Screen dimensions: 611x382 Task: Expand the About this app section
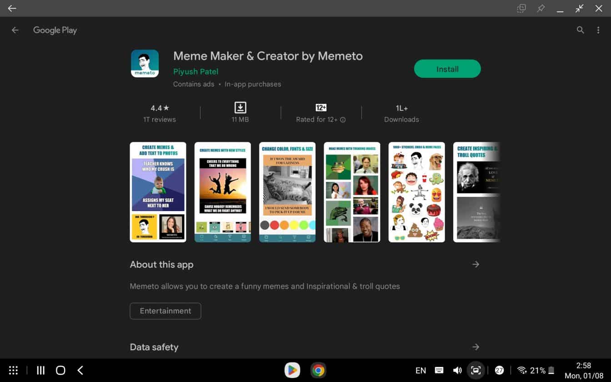point(476,264)
